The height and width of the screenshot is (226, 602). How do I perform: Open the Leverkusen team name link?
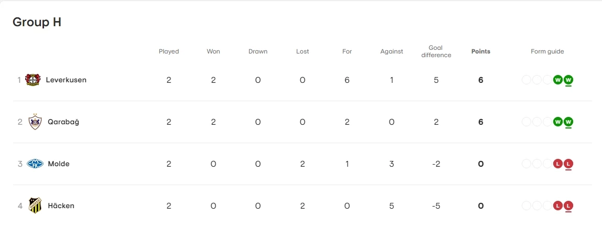coord(66,80)
